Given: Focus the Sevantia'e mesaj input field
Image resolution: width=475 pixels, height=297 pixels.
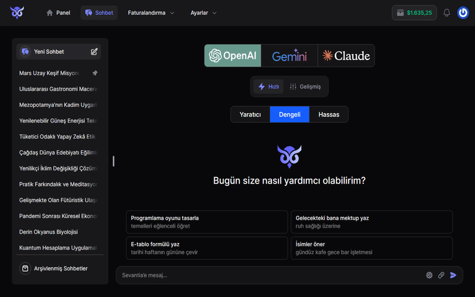Looking at the screenshot, I should click(x=267, y=275).
